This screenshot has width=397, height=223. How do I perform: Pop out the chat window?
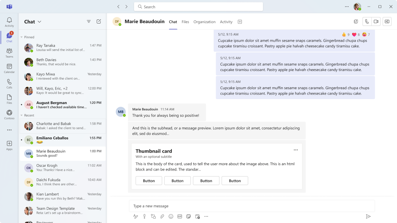click(356, 21)
